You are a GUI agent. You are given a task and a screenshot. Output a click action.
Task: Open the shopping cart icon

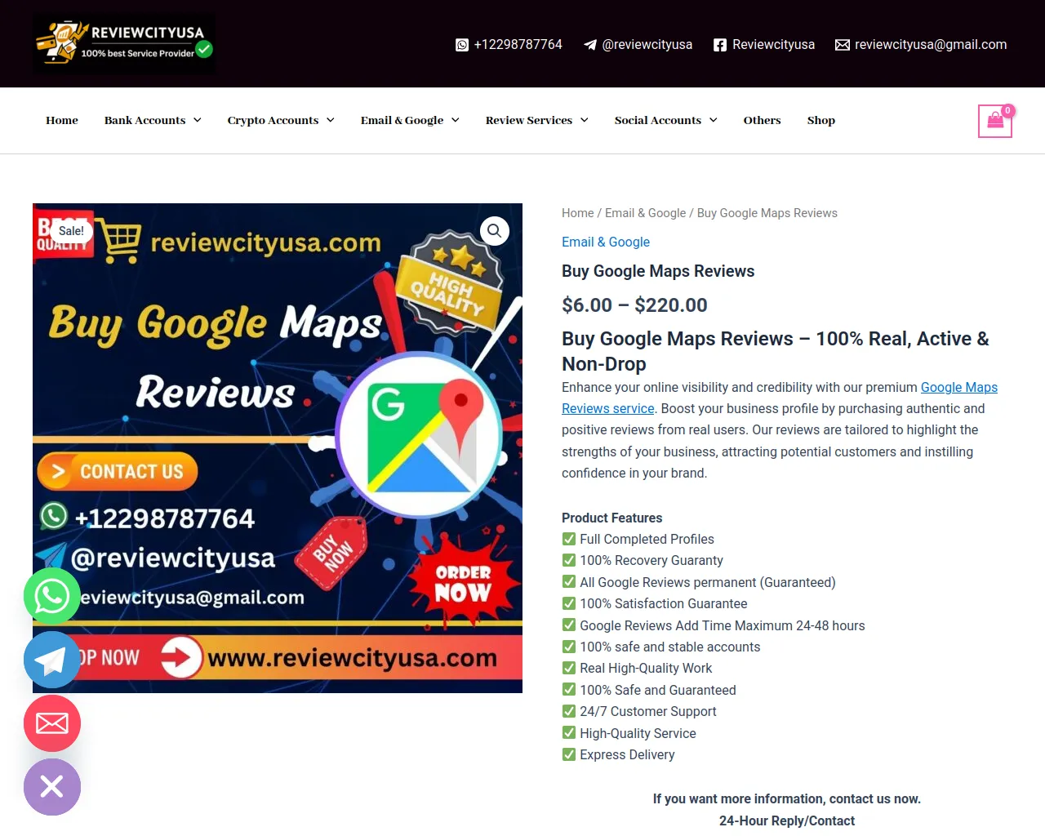click(995, 121)
